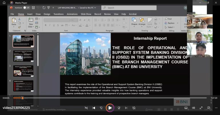The image size is (220, 115).
Task: Open the Section dropdown
Action: [x=37, y=27]
